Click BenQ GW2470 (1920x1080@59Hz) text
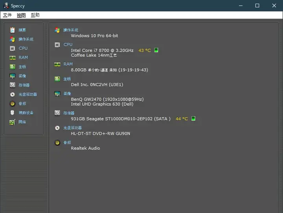 click(107, 99)
